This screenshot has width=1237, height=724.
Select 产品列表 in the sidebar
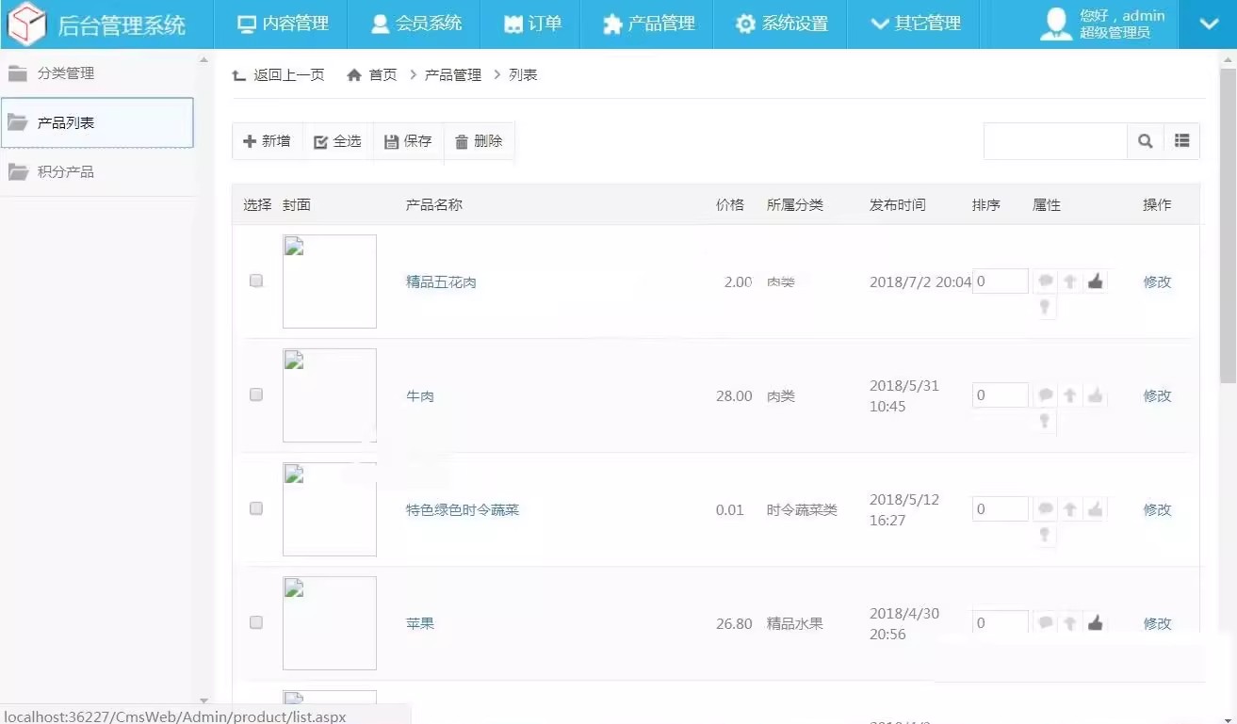coord(97,122)
